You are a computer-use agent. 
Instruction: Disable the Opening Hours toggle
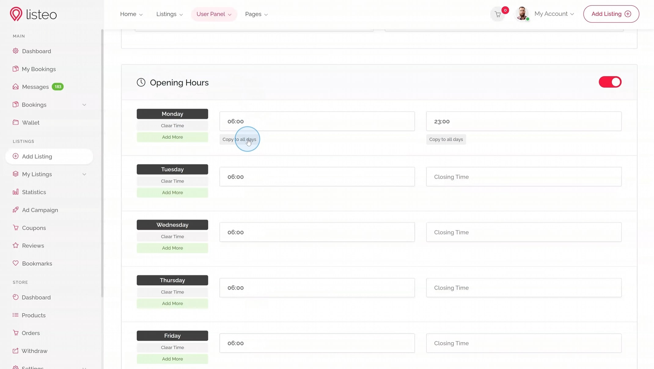tap(610, 82)
